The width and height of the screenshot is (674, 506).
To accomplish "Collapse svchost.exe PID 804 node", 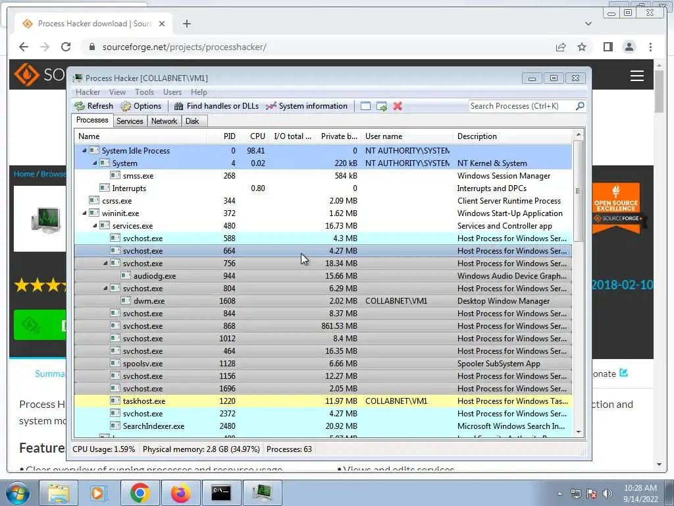I will tap(105, 288).
